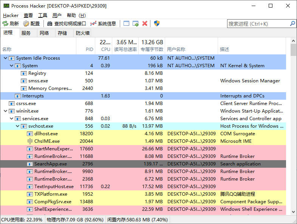
Task: Open the Hacker menu
Action: [x=11, y=15]
